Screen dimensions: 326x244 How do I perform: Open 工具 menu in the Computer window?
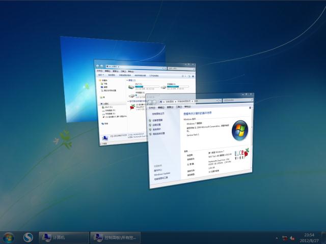123,71
